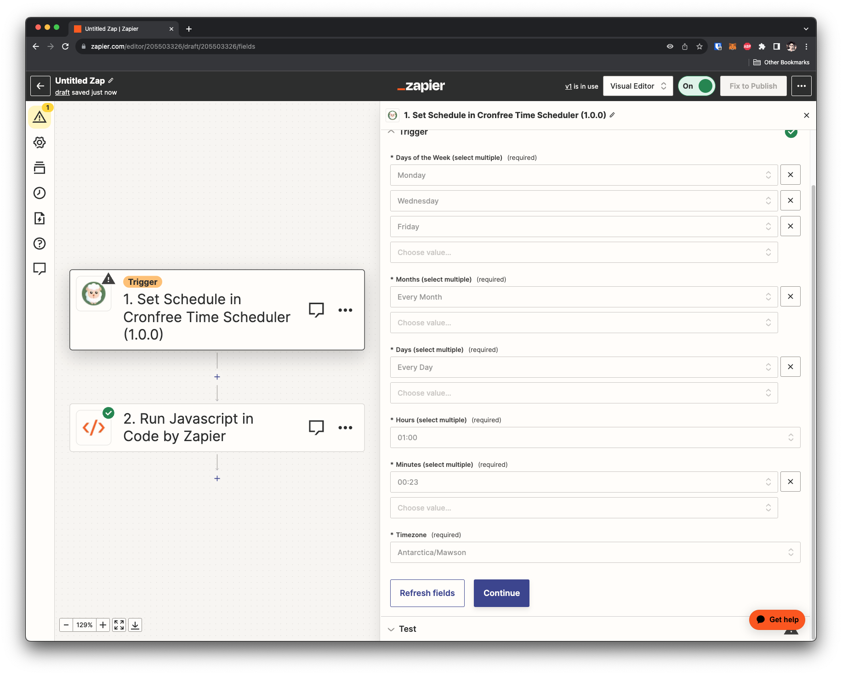The height and width of the screenshot is (675, 842).
Task: Click the export download icon on canvas
Action: [135, 625]
